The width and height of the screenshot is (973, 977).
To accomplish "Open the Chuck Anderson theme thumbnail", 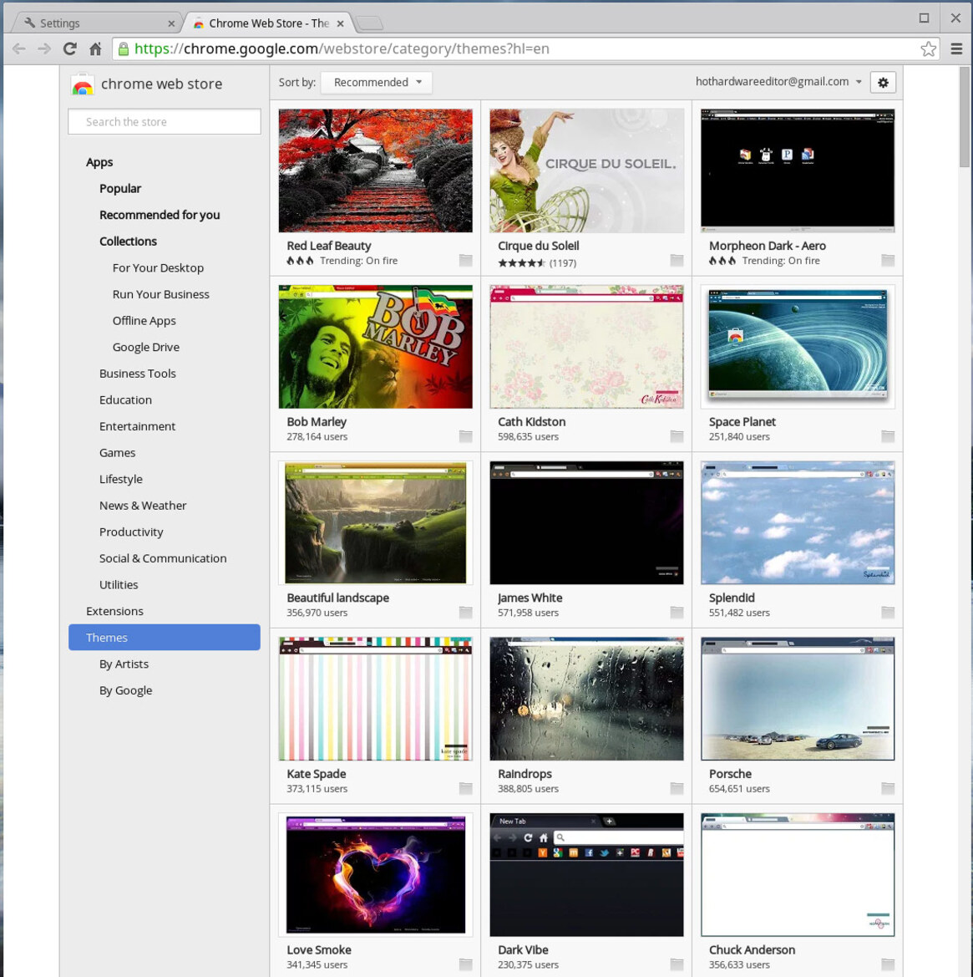I will pos(798,875).
